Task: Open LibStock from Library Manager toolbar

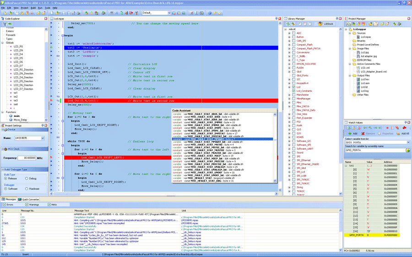Action: click(326, 24)
